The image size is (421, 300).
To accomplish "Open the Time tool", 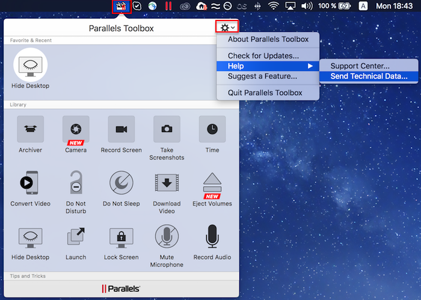I will (212, 129).
